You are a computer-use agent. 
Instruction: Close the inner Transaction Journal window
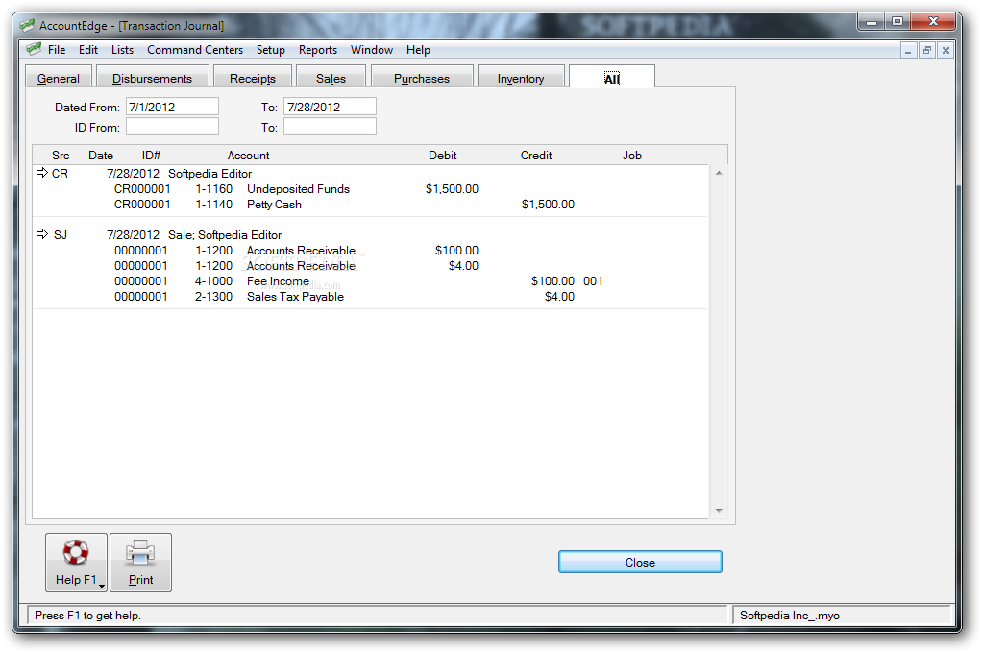coord(945,50)
